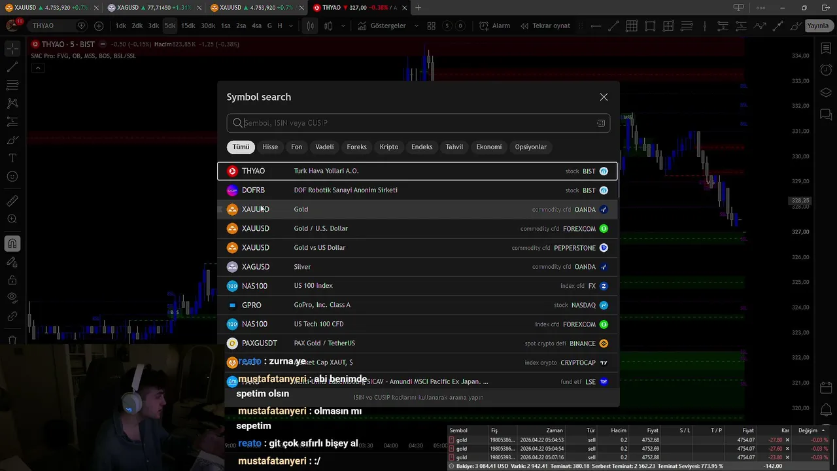Choose XAUUSD Gold OANDA result
837x471 pixels.
tap(417, 209)
